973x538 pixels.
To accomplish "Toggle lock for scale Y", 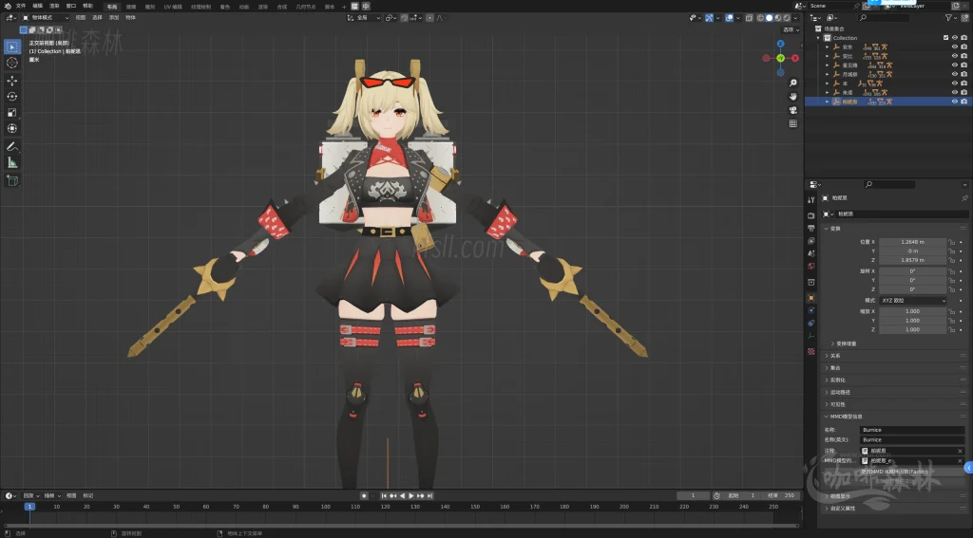I will tap(952, 321).
